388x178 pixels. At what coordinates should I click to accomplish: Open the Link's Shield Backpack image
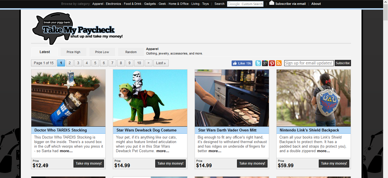pos(314,98)
